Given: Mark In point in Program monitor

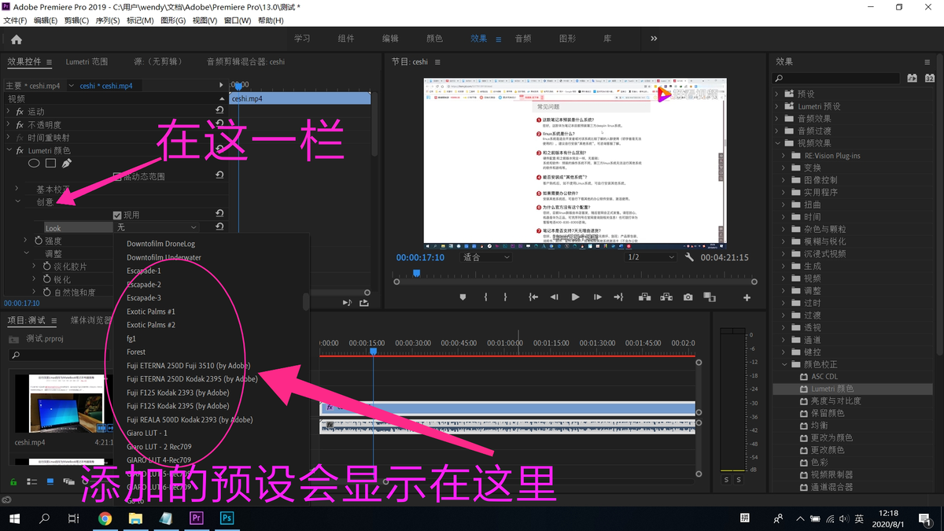Looking at the screenshot, I should coord(485,297).
